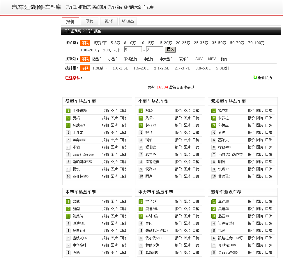Open the 福克斯 model link
Viewport: 283px width, 258px height.
pos(223,111)
